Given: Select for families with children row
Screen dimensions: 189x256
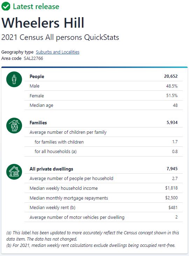Looking at the screenshot, I should pos(104,142).
